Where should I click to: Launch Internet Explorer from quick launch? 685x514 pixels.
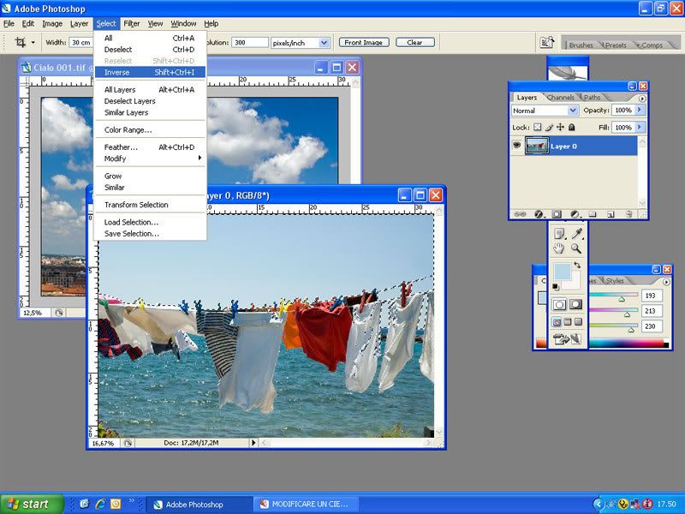[100, 504]
